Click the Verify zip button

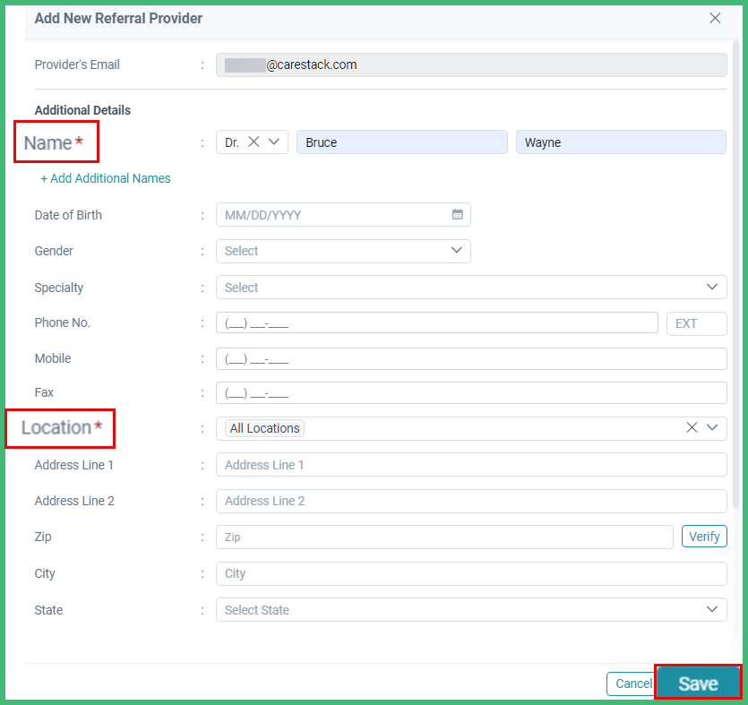(703, 537)
